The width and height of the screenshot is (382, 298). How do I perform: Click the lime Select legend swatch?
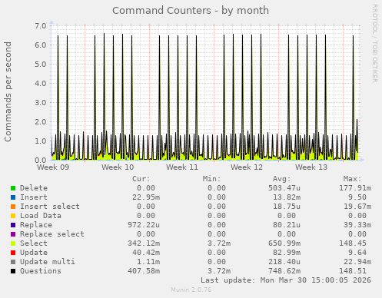point(13,243)
